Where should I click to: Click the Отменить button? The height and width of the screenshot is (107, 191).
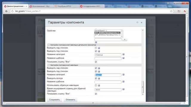[70, 100]
